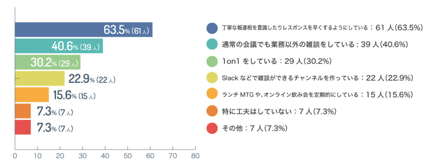Click the green 1on1 legend circle
434x166 pixels.
click(x=212, y=61)
